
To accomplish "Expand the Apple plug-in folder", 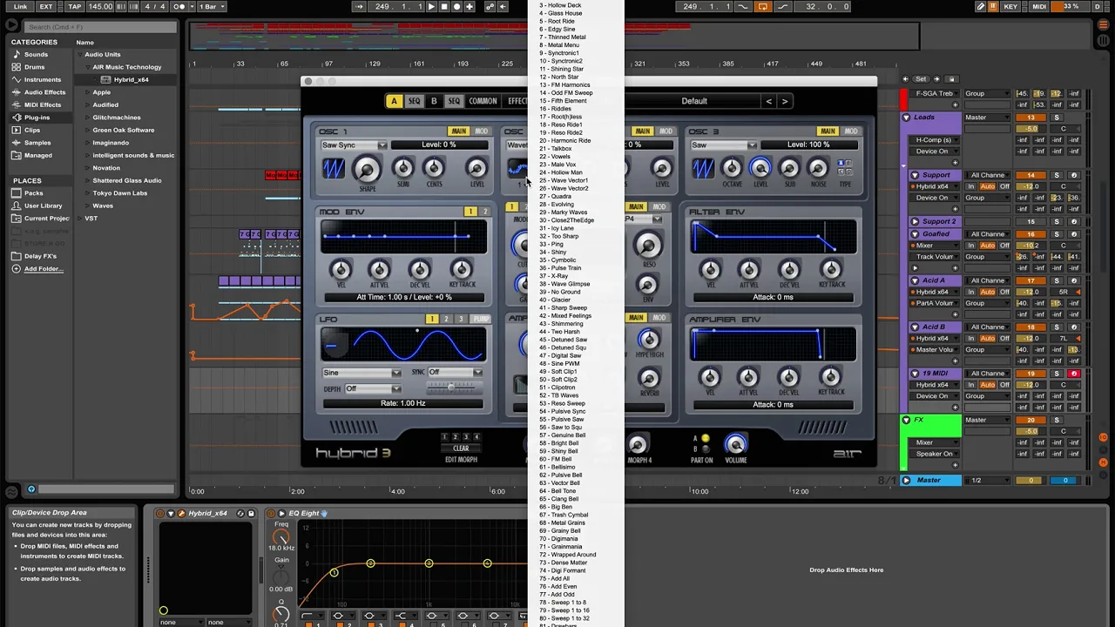I will (88, 92).
